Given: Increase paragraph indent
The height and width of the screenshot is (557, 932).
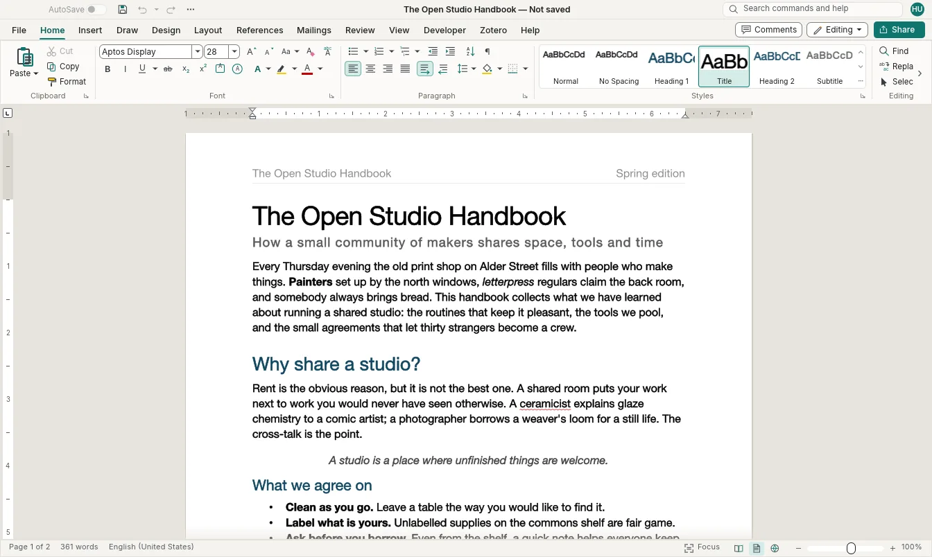Looking at the screenshot, I should [x=450, y=51].
